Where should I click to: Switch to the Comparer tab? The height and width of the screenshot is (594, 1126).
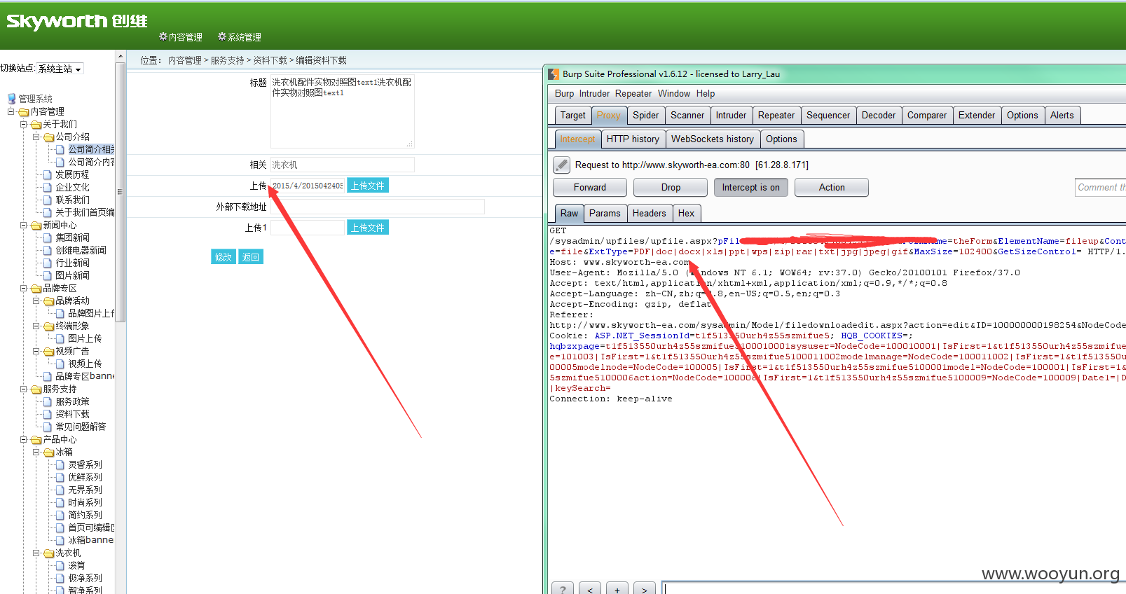click(927, 116)
